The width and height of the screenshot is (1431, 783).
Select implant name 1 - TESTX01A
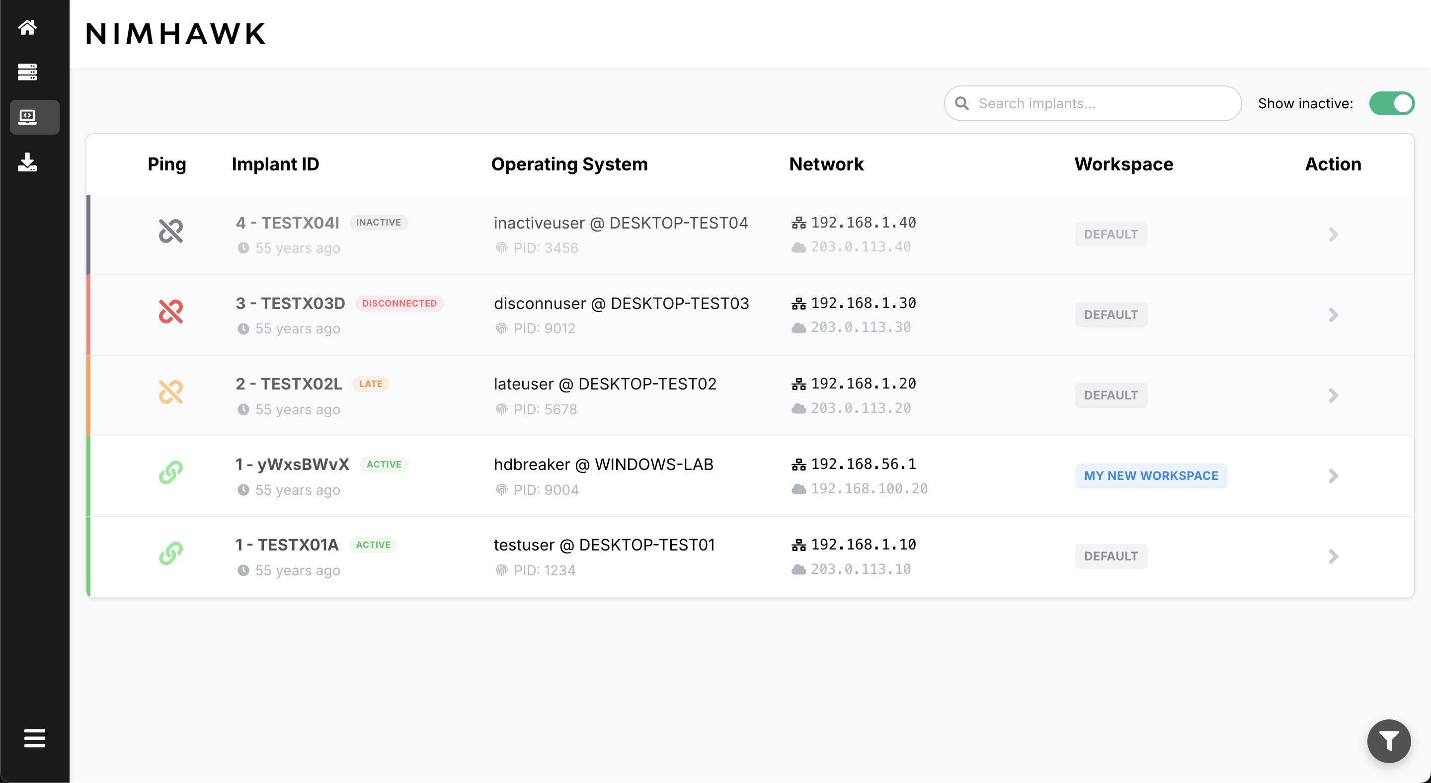coord(287,545)
